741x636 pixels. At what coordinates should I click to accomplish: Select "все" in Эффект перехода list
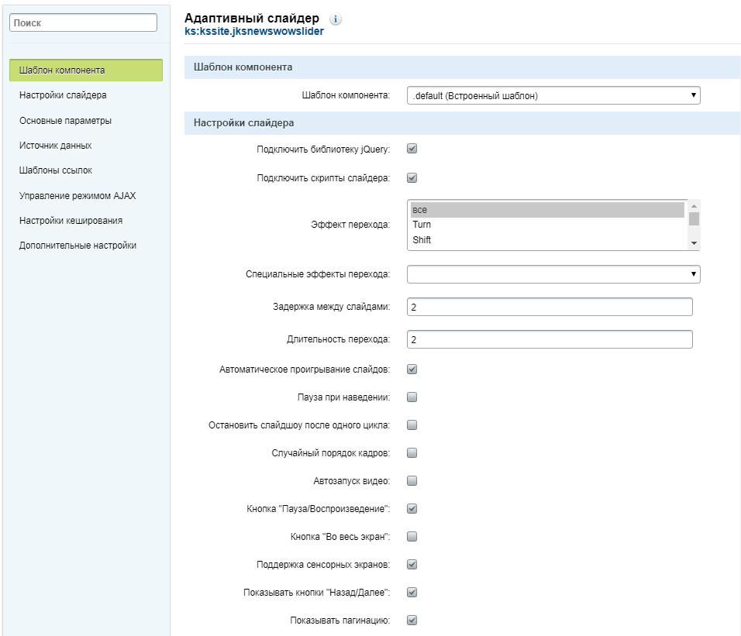pos(547,210)
